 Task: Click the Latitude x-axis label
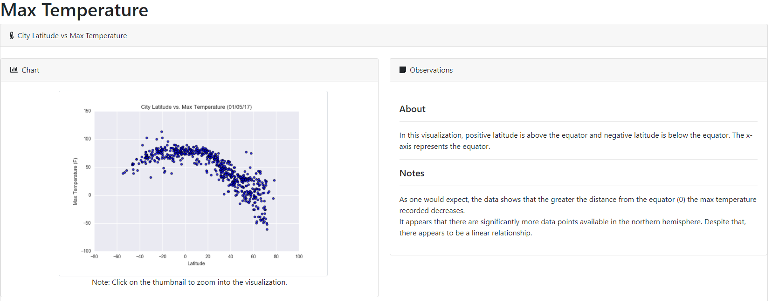click(x=196, y=263)
